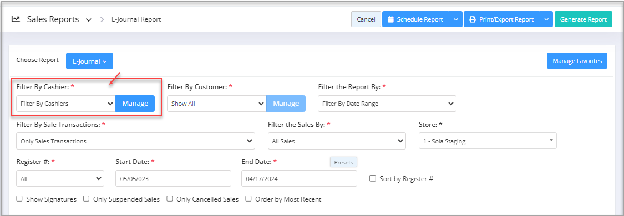This screenshot has height=216, width=624.
Task: Click Manage next to Filter By Cashier
Action: point(135,104)
